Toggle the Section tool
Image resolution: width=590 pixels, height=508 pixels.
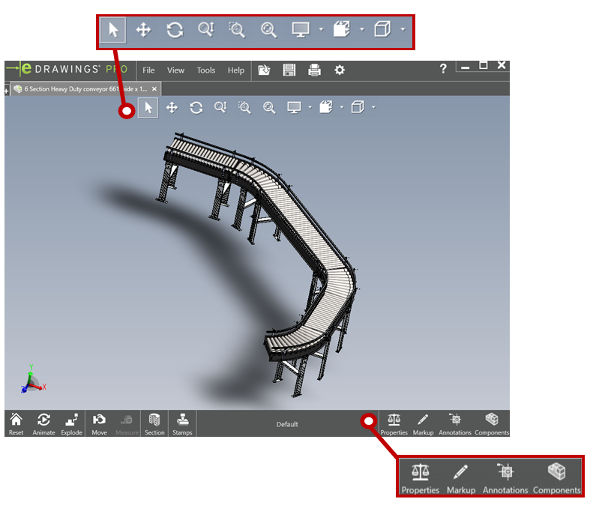click(154, 424)
